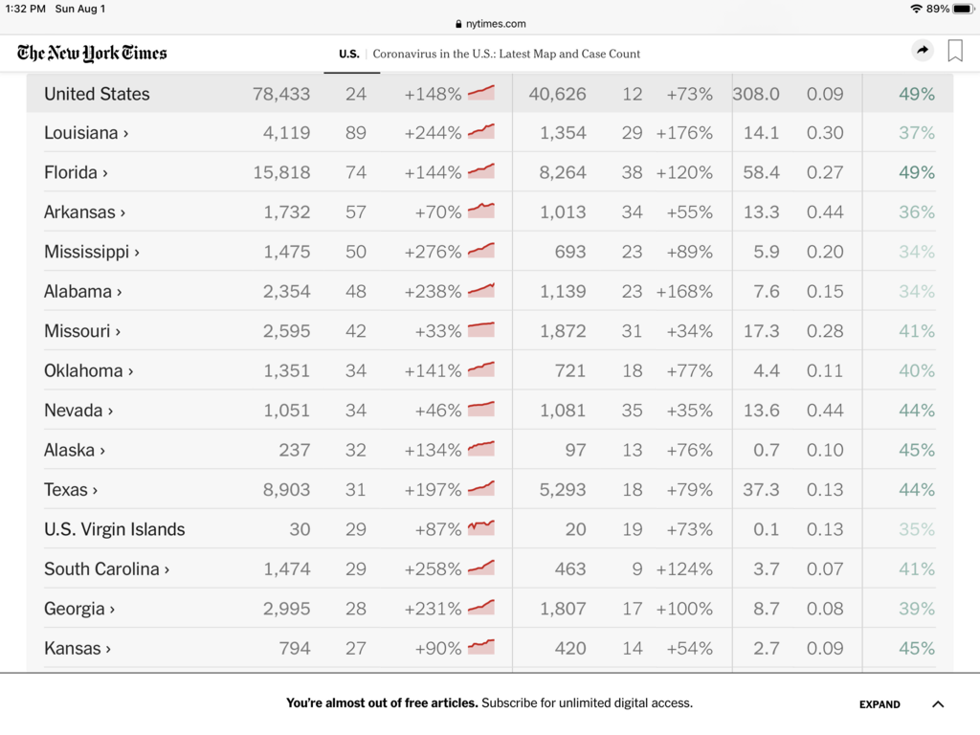980x735 pixels.
Task: Click the Louisiana cases trend sparkline
Action: (481, 132)
